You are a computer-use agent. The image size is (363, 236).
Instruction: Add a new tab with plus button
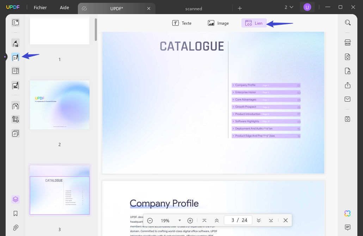point(240,8)
